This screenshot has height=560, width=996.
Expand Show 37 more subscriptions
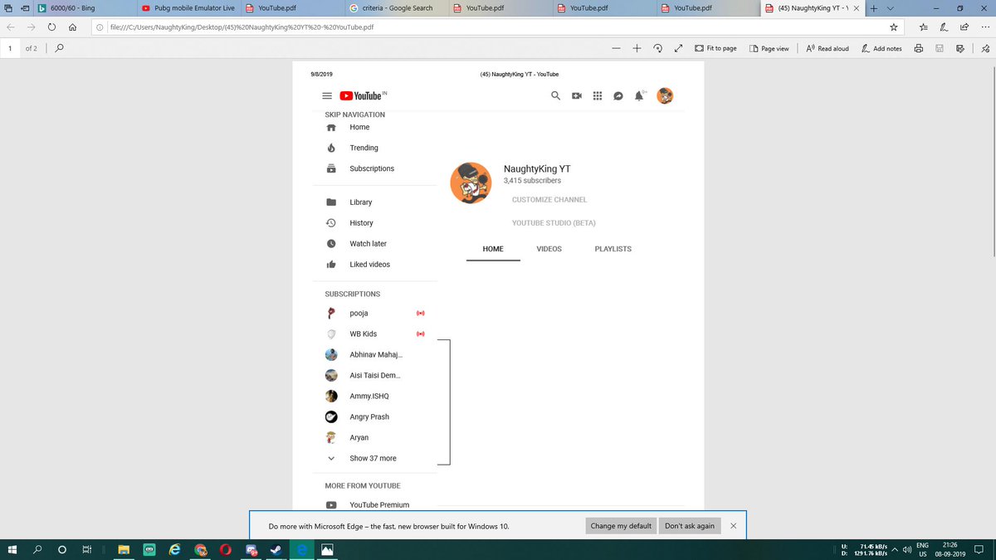pos(373,458)
